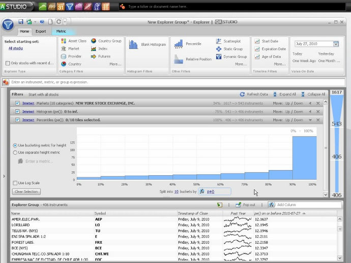Open help with blue question icon
Viewport: 351px width, 263px height.
(42, 22)
